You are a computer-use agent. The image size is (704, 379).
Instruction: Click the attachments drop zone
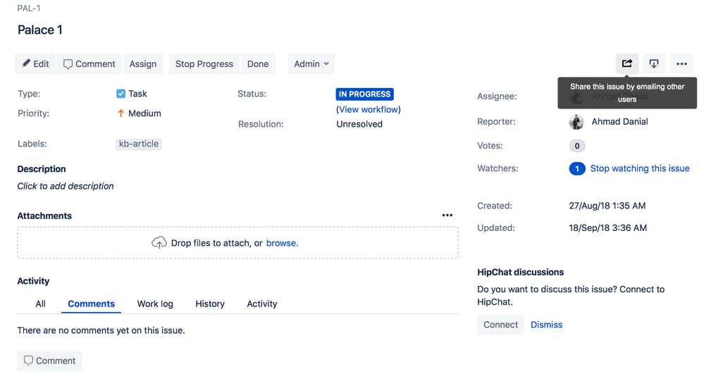pos(237,243)
